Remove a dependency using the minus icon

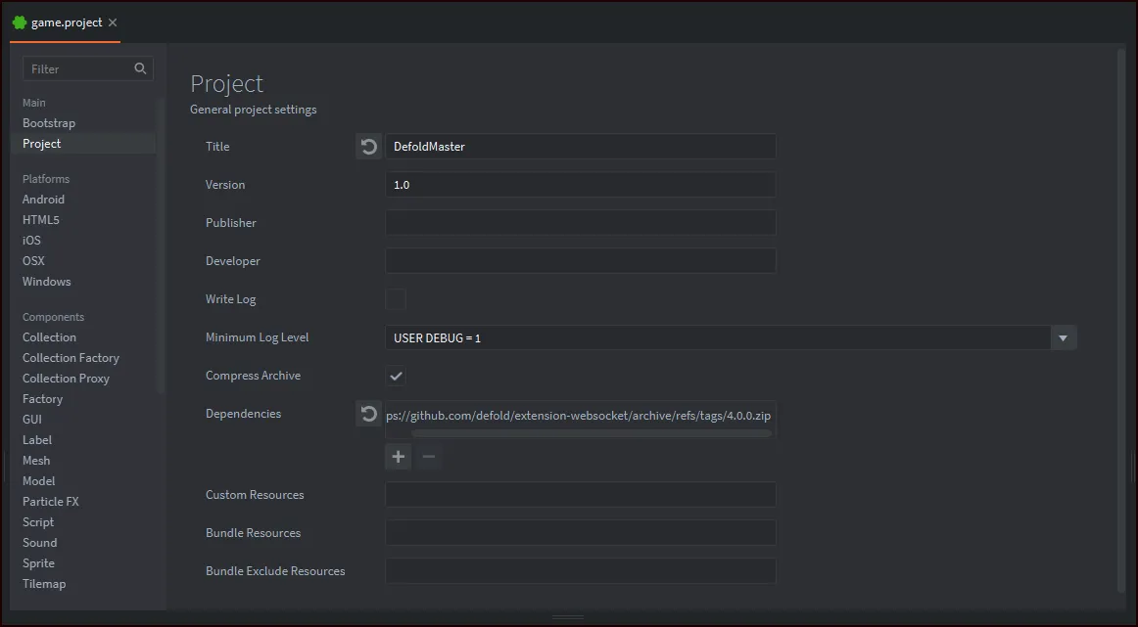click(x=428, y=456)
